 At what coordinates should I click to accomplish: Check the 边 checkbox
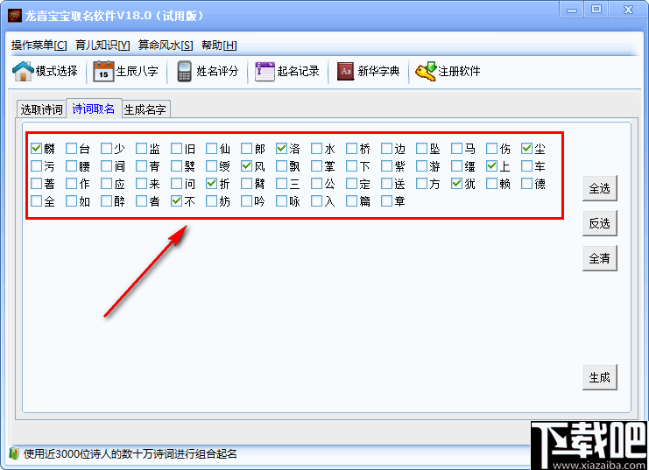(x=387, y=148)
